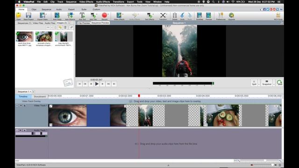Toggle mute on Audio Track 1
The image size is (299, 168).
point(21,130)
